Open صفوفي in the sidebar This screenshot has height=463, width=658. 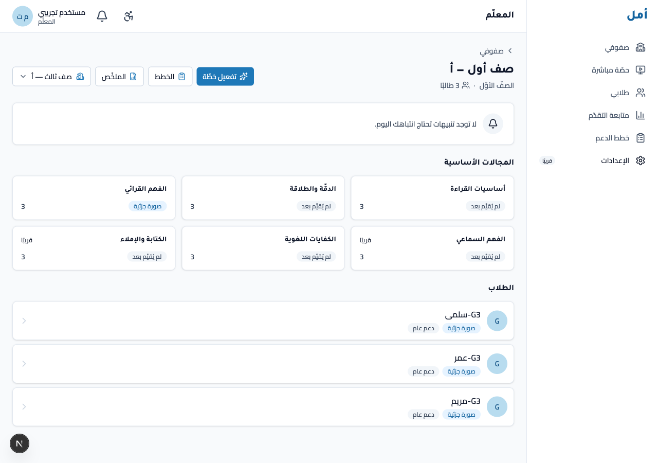point(592,47)
